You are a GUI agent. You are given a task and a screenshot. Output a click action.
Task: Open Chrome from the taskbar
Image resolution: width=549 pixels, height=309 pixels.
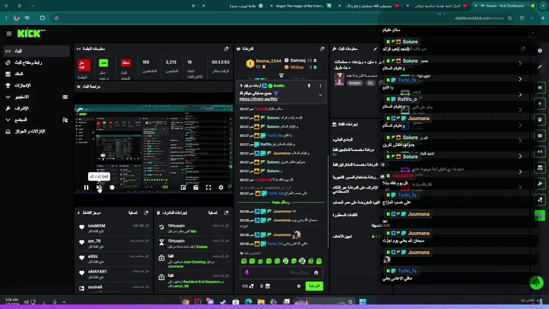(185, 302)
